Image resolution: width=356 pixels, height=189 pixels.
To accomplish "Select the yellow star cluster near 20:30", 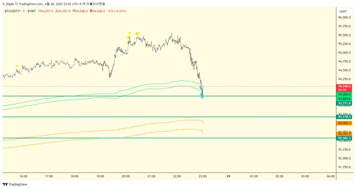I will 137,34.
